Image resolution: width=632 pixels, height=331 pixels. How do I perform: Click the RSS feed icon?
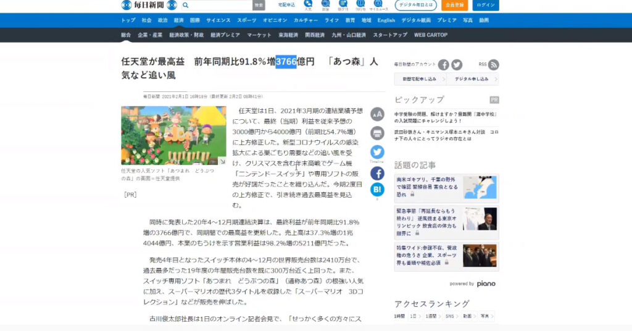[x=493, y=64]
